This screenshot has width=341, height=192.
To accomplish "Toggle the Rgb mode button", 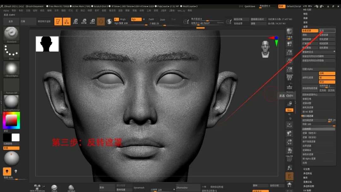I will (x=136, y=19).
